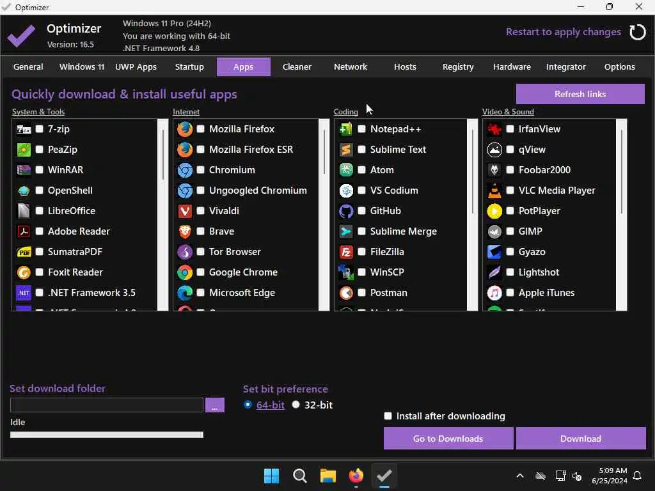Screen dimensions: 655x491
Task: Click the Vivaldi browser icon
Action: (185, 211)
